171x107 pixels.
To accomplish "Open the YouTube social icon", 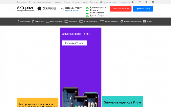I will (153, 2).
